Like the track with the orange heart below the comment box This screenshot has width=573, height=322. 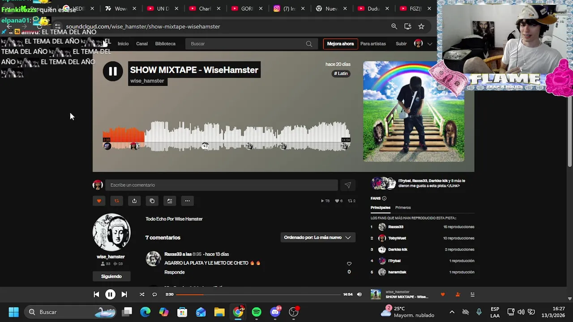(x=99, y=201)
